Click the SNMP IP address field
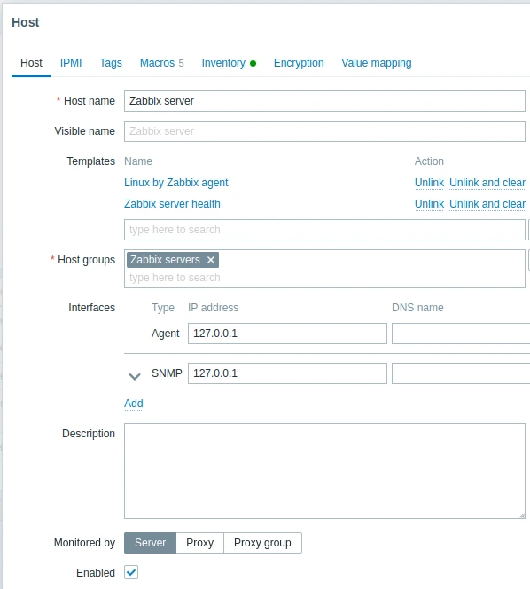Screen dimensions: 530x589 (x=287, y=373)
